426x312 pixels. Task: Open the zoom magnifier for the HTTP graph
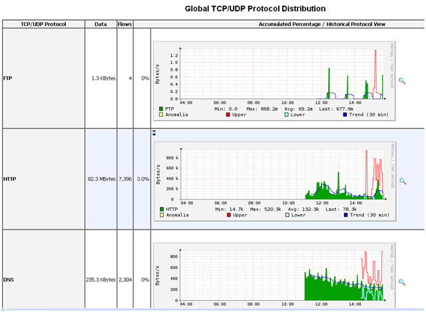tap(402, 181)
